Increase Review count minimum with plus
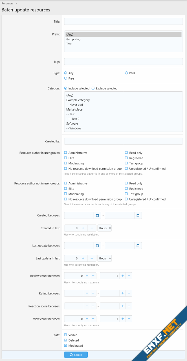The width and height of the screenshot is (187, 361). [87, 276]
